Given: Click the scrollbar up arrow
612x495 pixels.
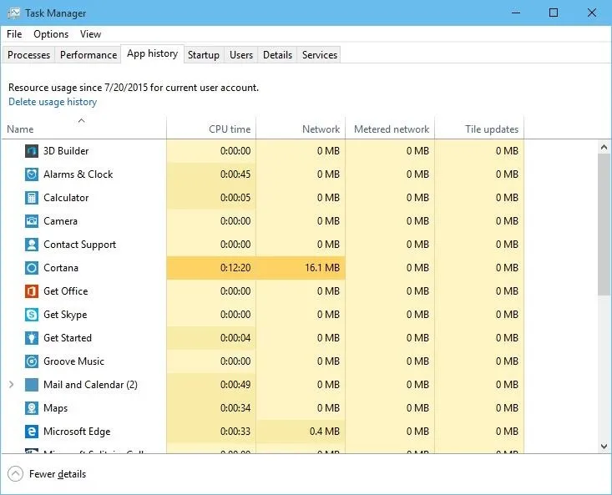Looking at the screenshot, I should pos(604,147).
